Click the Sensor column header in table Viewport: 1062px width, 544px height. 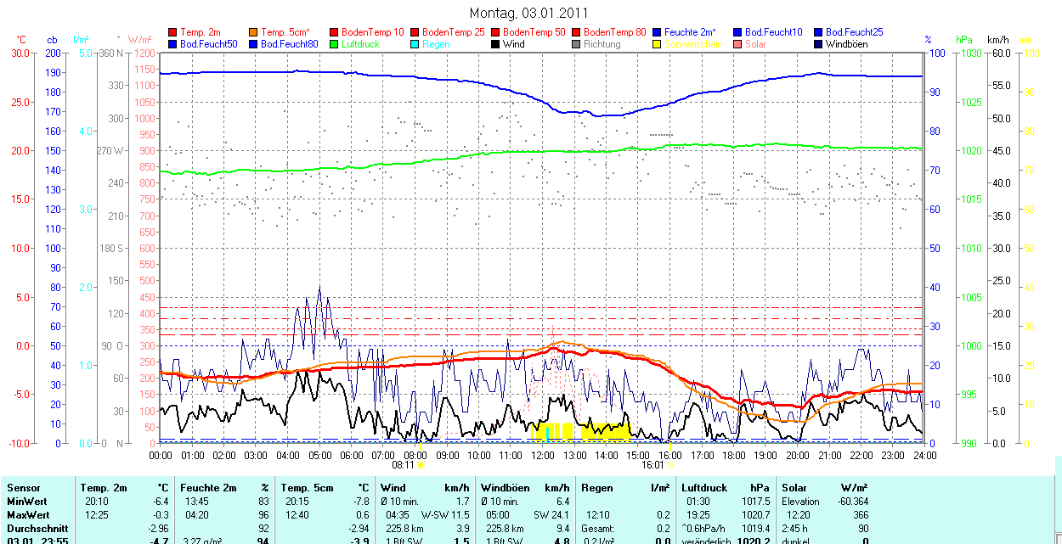tap(24, 488)
